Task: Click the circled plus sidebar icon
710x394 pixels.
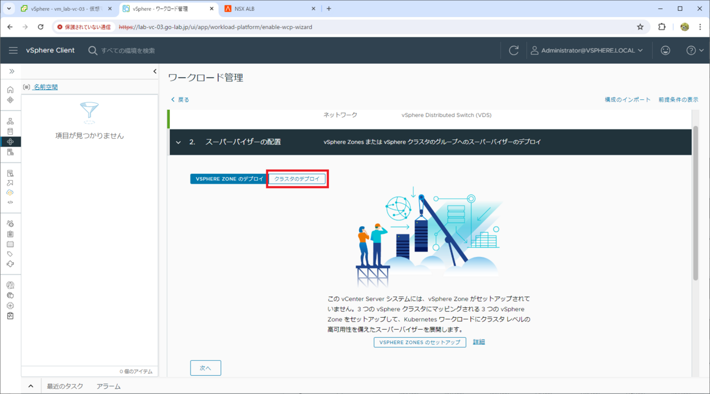Action: click(x=10, y=305)
